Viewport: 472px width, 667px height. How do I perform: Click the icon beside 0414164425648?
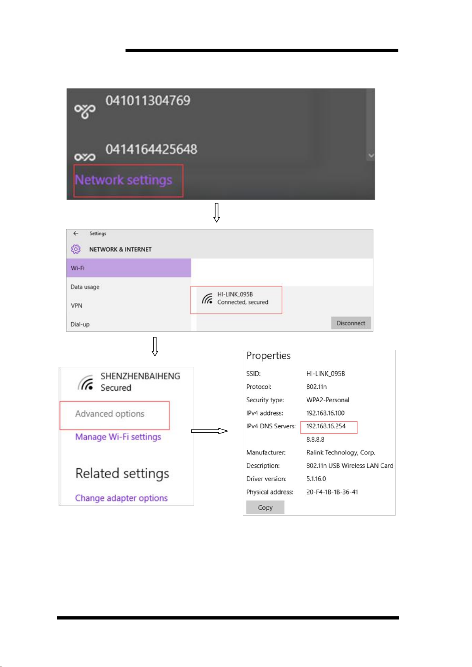85,157
